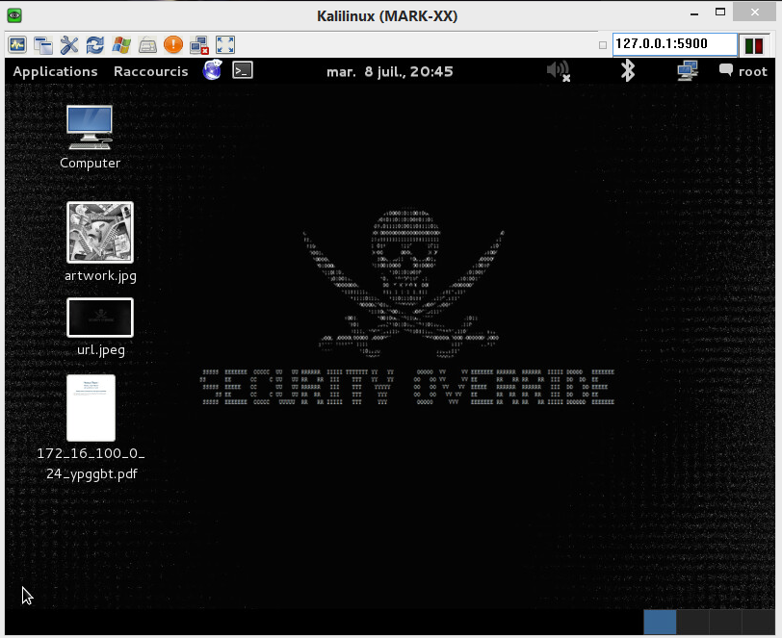Click the 127.0.0.1:5900 address field
Screen dimensions: 782x638
click(675, 44)
